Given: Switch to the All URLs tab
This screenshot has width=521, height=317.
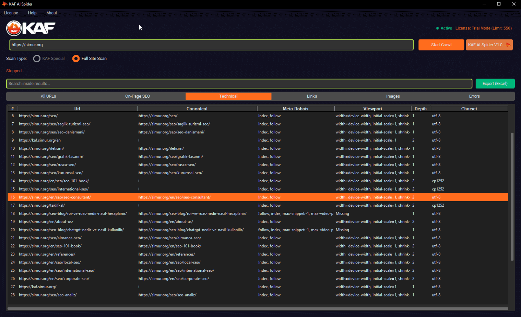Looking at the screenshot, I should tap(48, 96).
